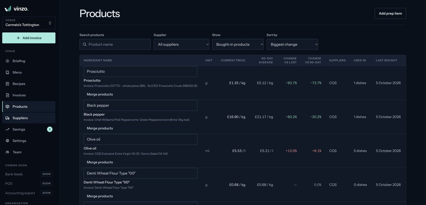The image size is (426, 205).
Task: Select Products in sidebar
Action: click(x=29, y=107)
